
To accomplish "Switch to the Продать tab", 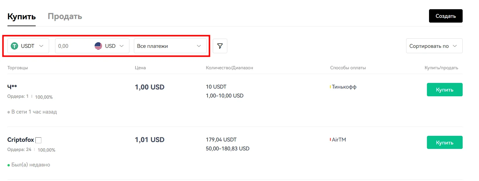I will (65, 17).
